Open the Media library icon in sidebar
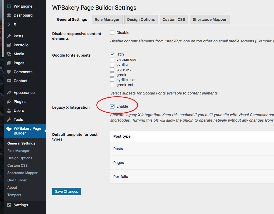Screen dimensions: 274x214 9,54
